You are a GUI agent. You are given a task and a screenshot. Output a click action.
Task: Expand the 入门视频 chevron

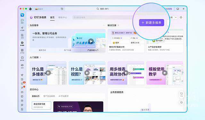[40, 57]
